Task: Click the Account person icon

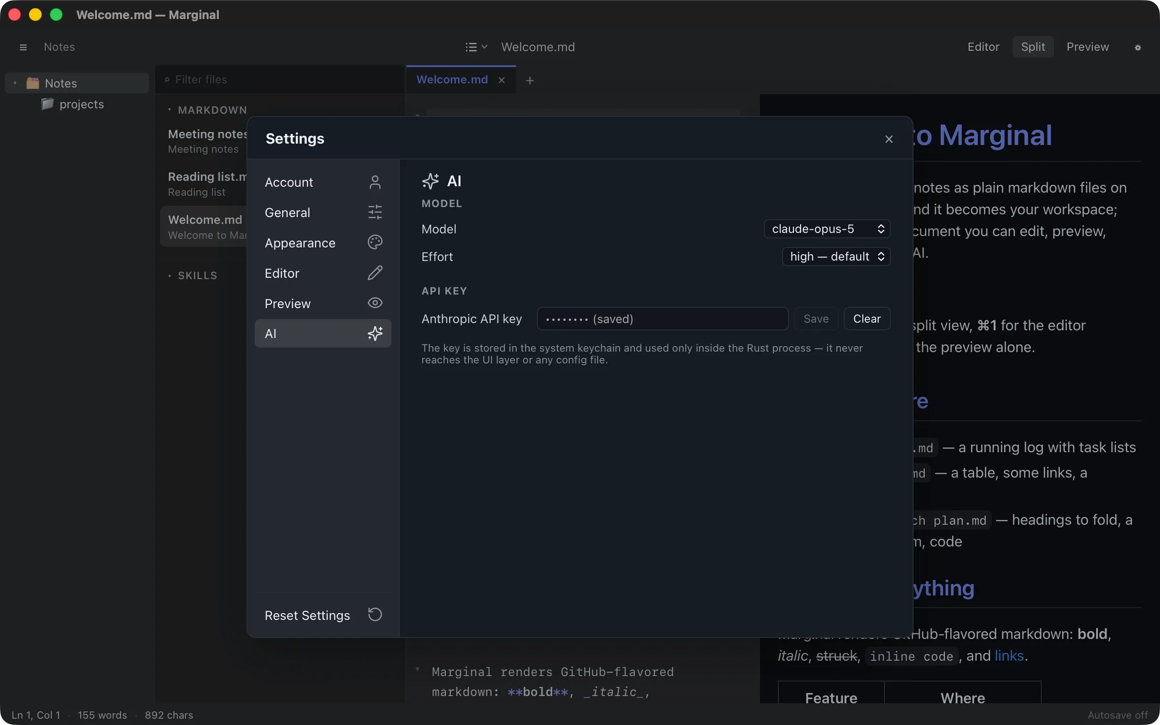Action: click(375, 182)
